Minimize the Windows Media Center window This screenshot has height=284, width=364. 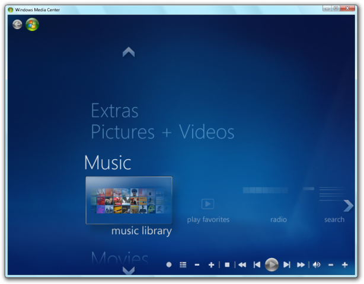(327, 8)
